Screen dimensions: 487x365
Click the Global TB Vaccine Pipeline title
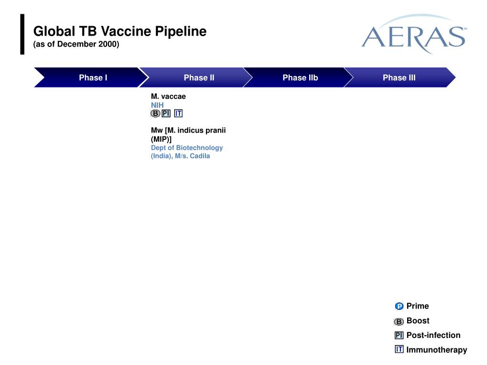120,31
